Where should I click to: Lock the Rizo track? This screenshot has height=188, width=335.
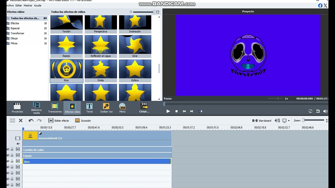[12, 161]
